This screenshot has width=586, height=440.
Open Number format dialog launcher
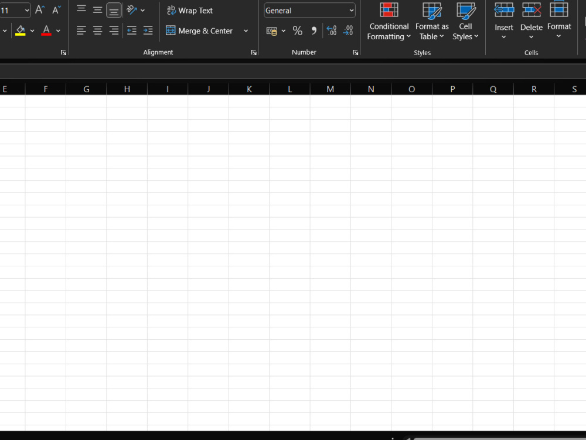356,52
